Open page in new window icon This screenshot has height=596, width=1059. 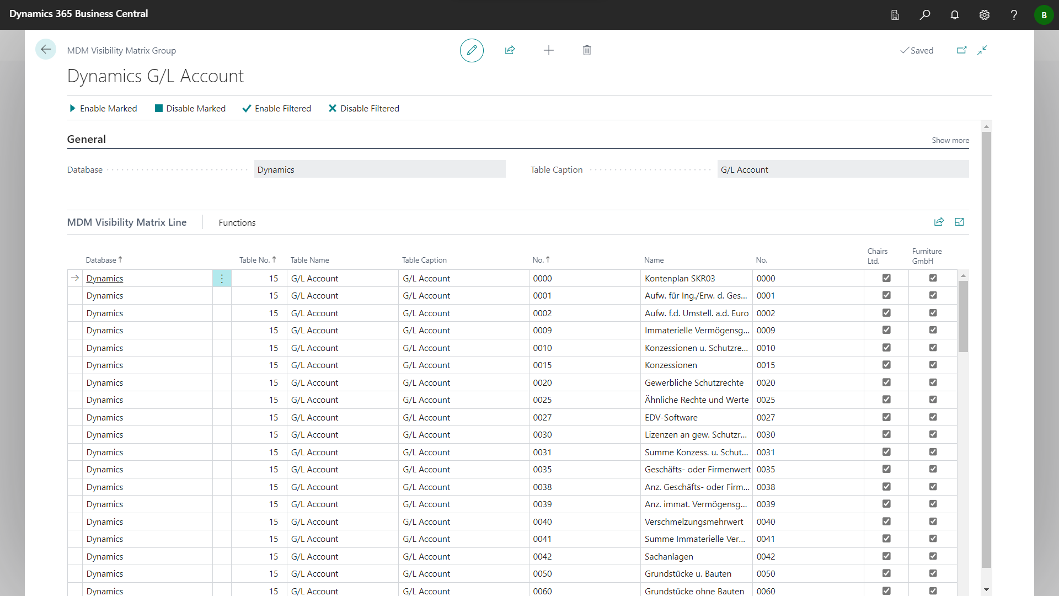961,50
